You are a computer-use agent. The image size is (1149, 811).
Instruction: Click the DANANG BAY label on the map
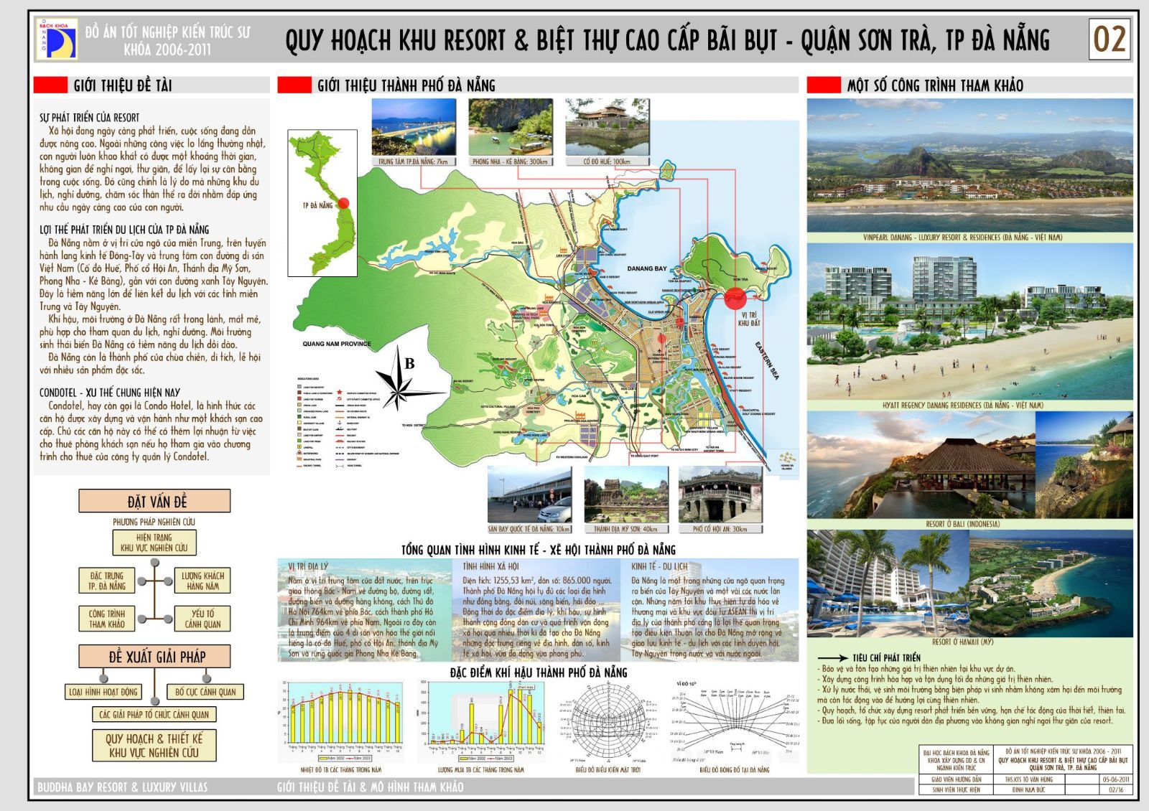(x=647, y=268)
